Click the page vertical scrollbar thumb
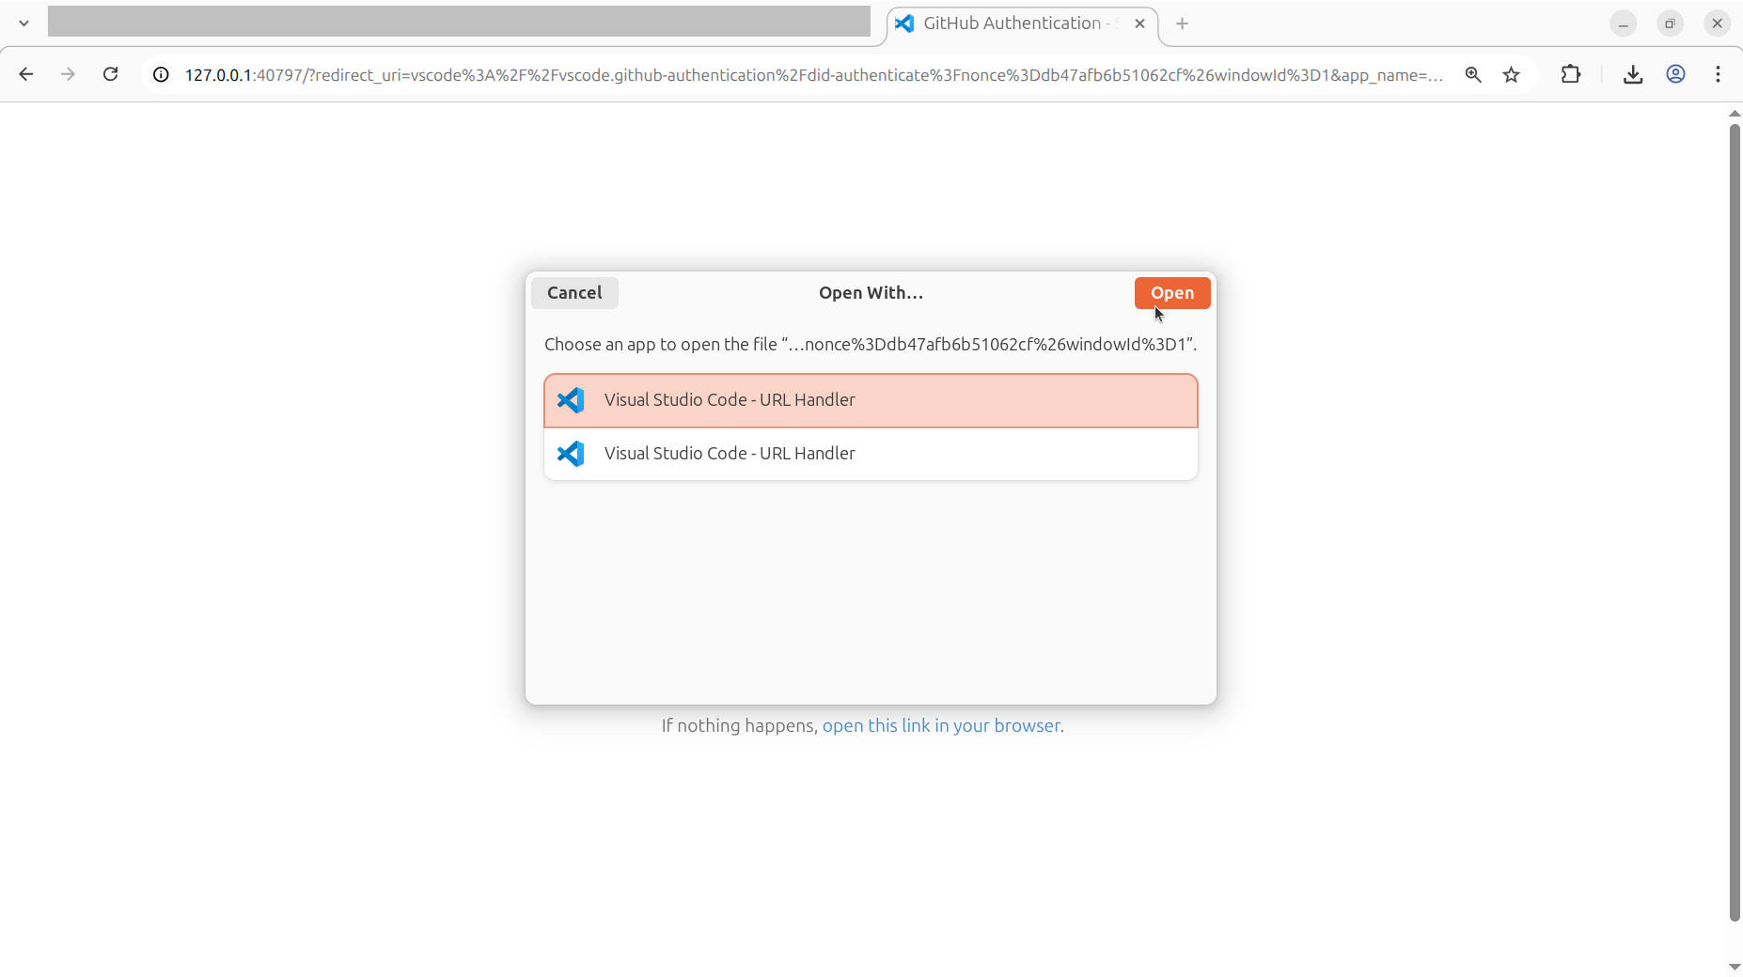Image resolution: width=1743 pixels, height=977 pixels. point(1735,521)
